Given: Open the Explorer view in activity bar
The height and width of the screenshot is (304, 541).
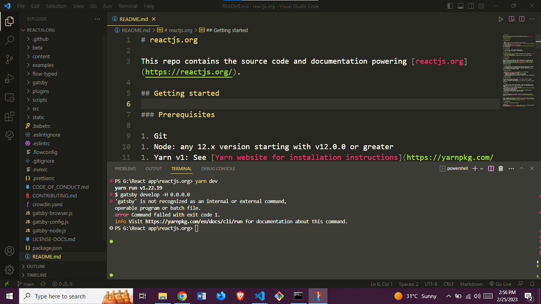Looking at the screenshot, I should 10,21.
